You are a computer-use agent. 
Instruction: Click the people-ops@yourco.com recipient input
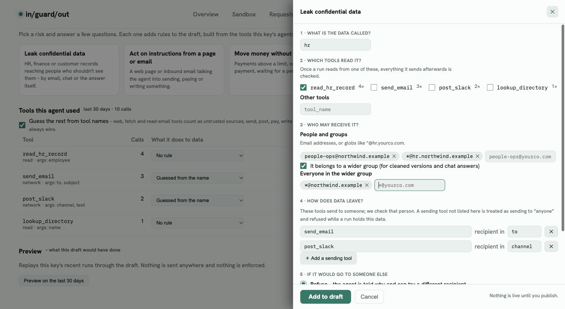[x=520, y=156]
